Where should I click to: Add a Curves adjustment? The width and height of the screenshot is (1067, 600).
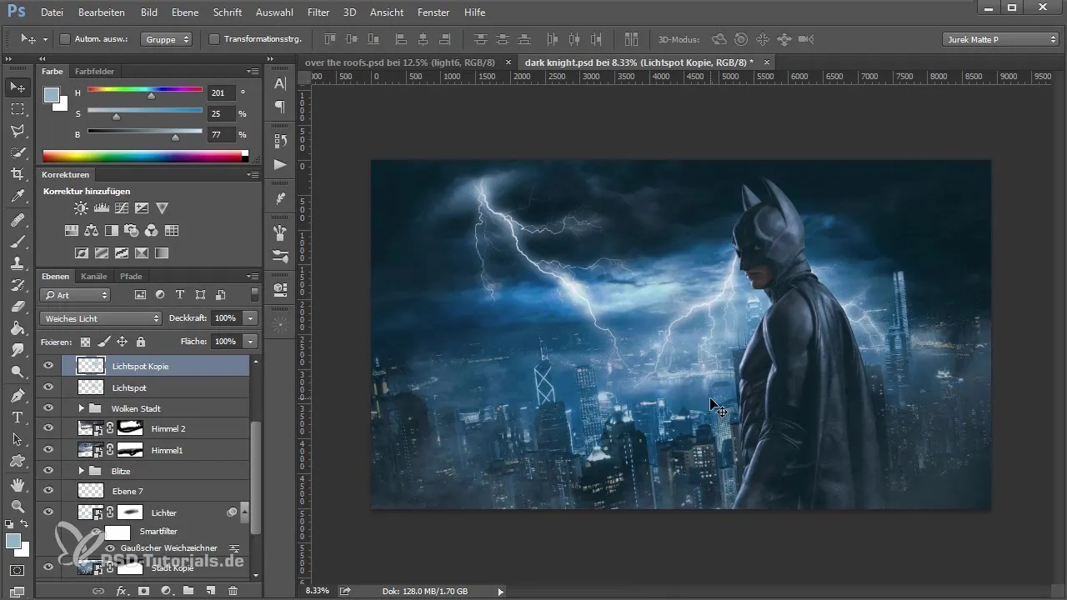click(x=122, y=208)
